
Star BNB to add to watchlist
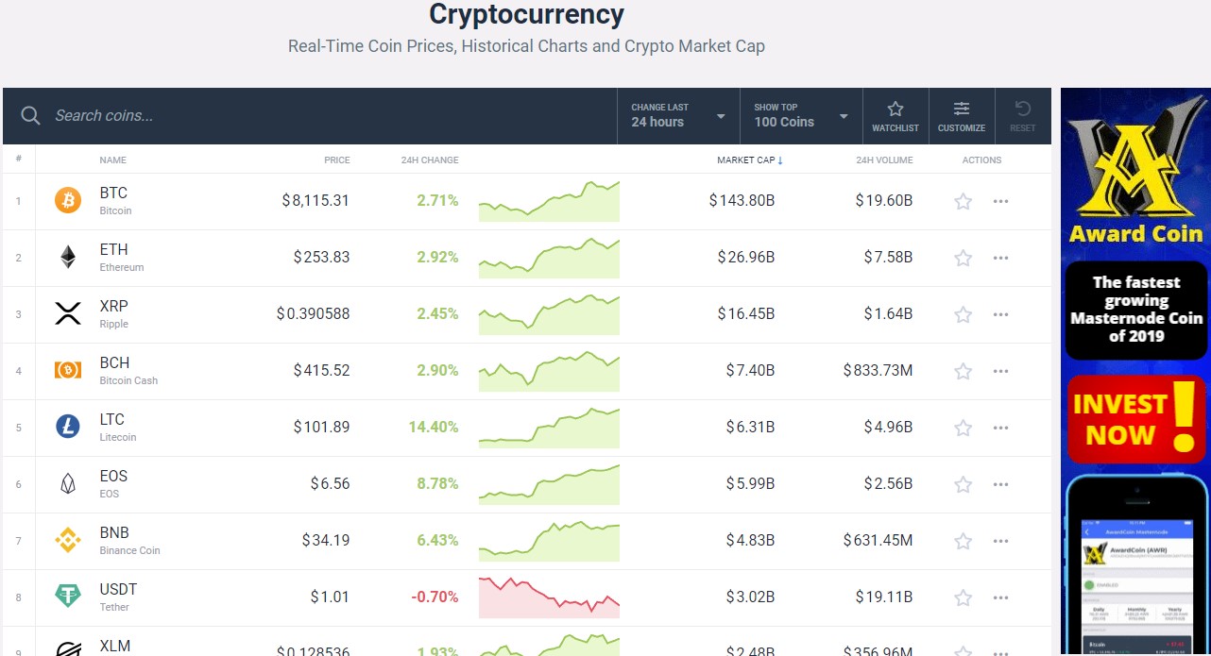(x=963, y=541)
